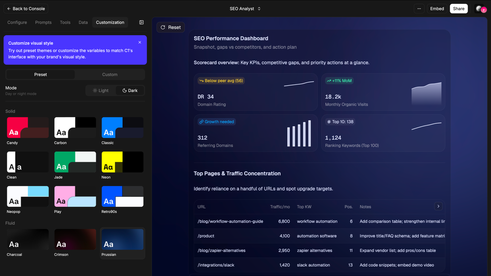
Task: Switch to the Tools tab
Action: coord(65,22)
